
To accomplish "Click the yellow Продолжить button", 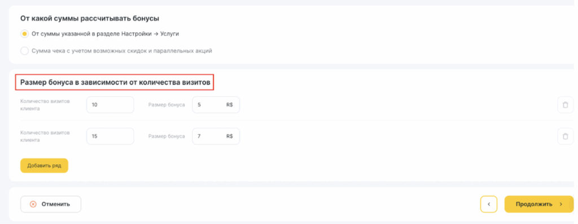I will pyautogui.click(x=539, y=204).
